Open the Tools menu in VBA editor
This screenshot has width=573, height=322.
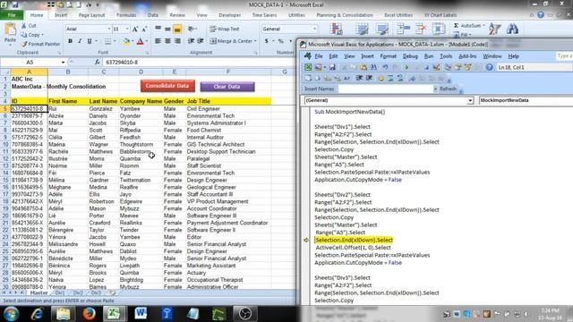(446, 56)
